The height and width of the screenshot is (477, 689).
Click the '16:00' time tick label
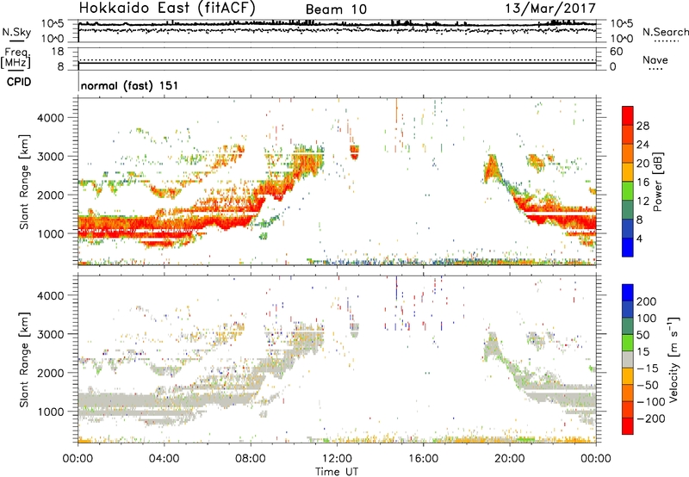pyautogui.click(x=423, y=459)
